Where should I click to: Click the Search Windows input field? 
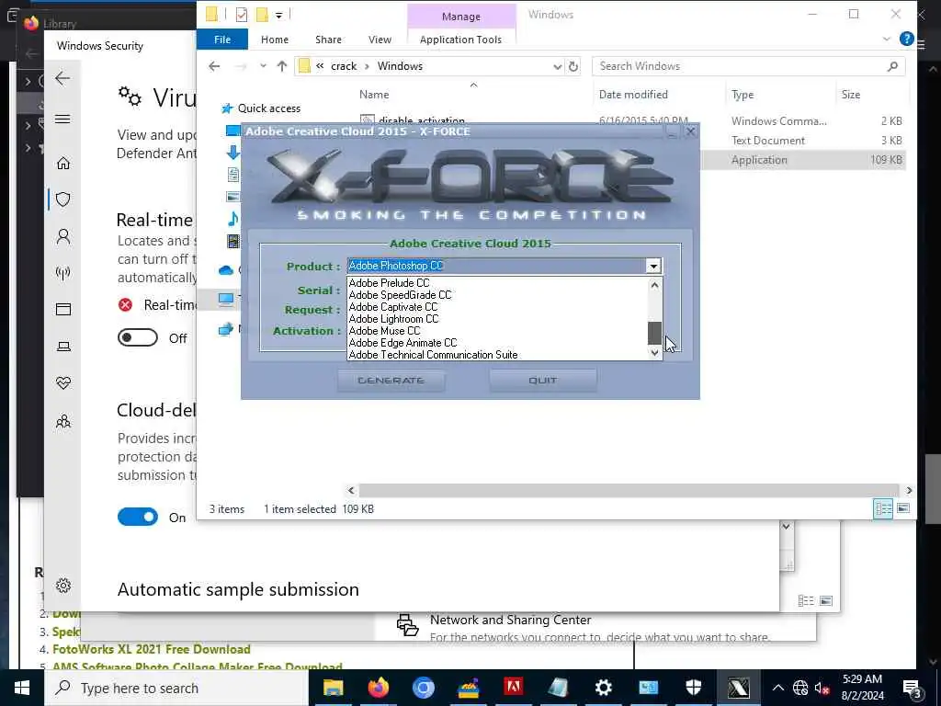(x=742, y=66)
